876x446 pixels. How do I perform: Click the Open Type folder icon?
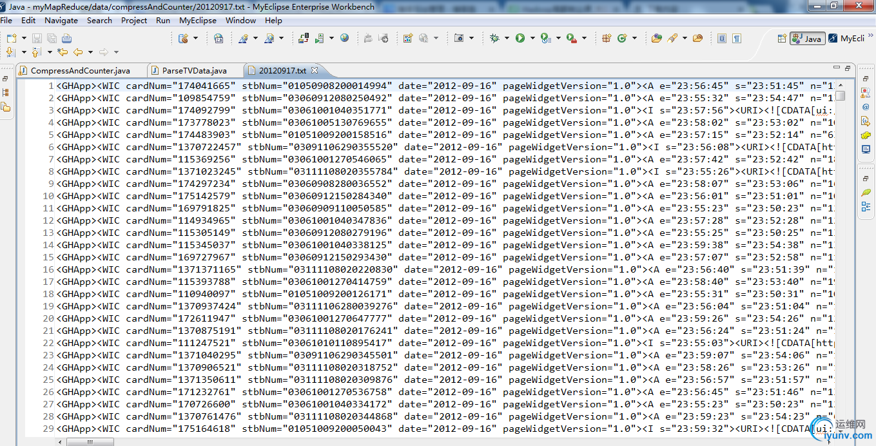657,39
